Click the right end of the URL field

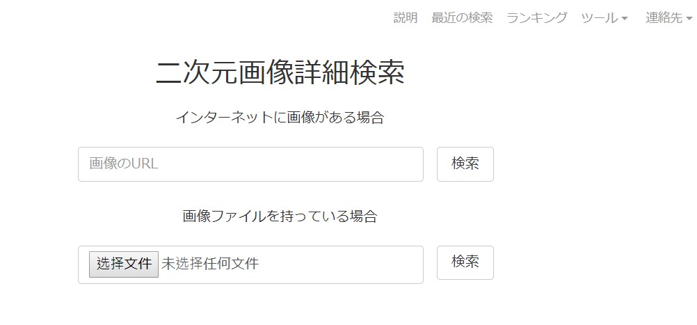[x=410, y=164]
